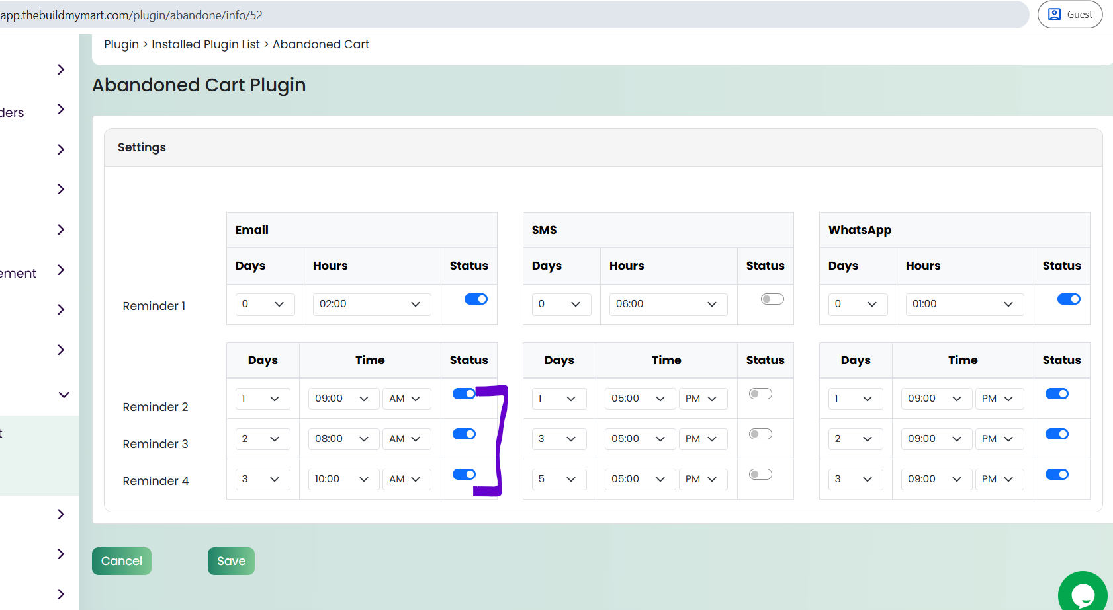Toggle Email Reminder 3 status off
Image resolution: width=1113 pixels, height=610 pixels.
(x=464, y=434)
